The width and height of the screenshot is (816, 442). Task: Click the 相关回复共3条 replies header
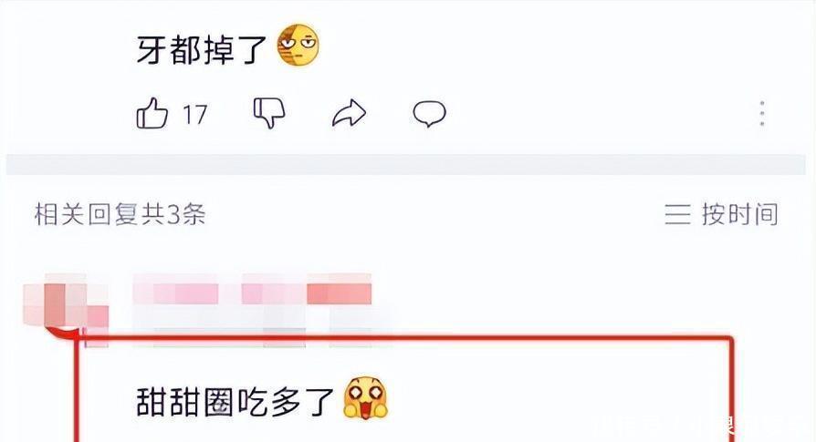[x=120, y=214]
